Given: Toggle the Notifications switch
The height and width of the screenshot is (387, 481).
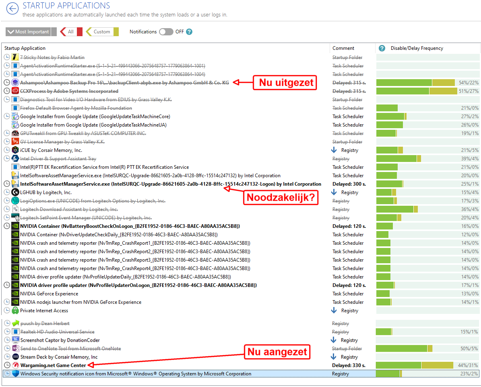Looking at the screenshot, I should (x=166, y=32).
